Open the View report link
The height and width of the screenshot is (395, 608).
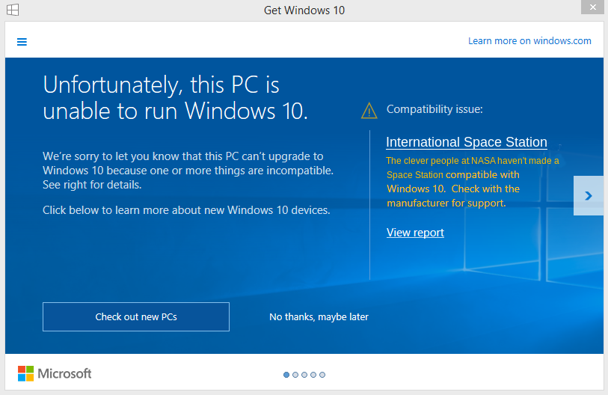415,233
